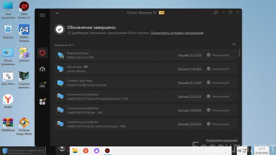Open Driver Booster 12 desktop shortcut
Image resolution: width=276 pixels, height=155 pixels.
[x=24, y=10]
